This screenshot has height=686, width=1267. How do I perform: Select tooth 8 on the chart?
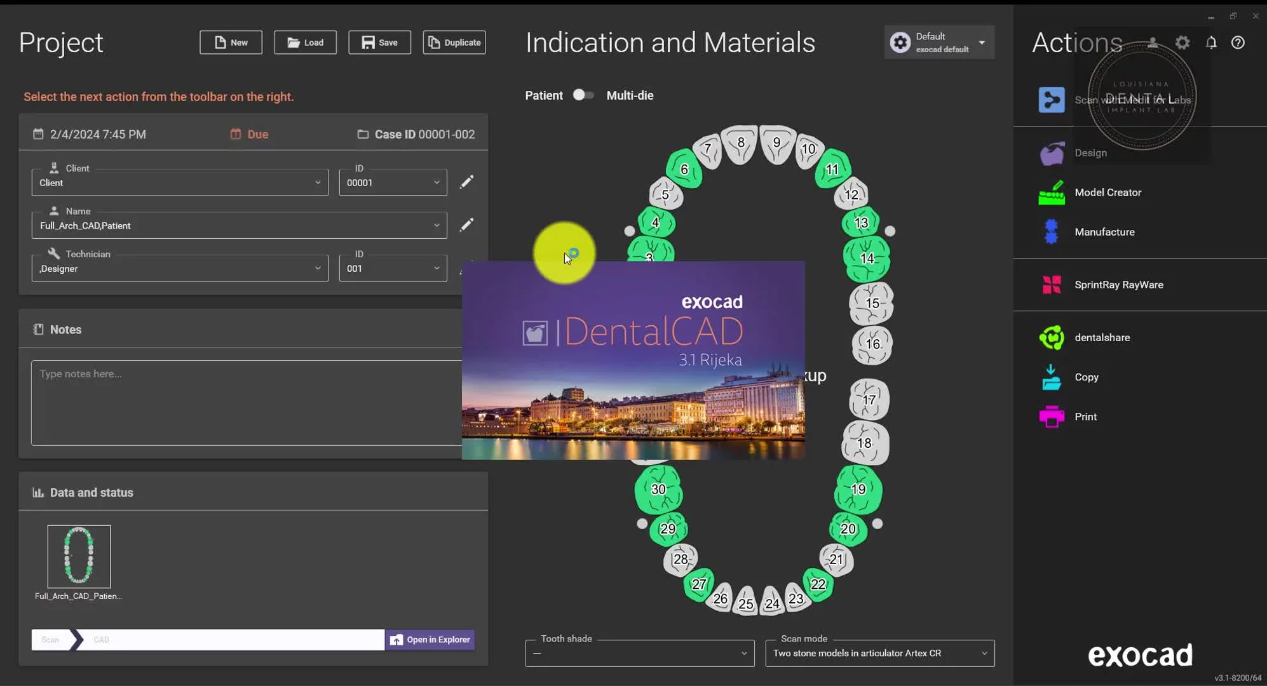pyautogui.click(x=740, y=144)
